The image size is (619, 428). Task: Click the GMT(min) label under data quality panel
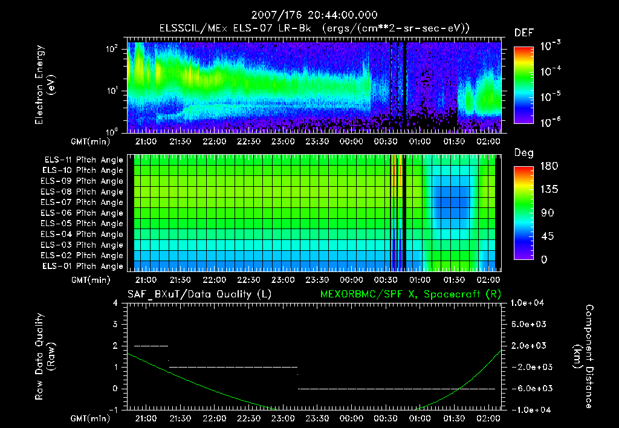pyautogui.click(x=91, y=418)
